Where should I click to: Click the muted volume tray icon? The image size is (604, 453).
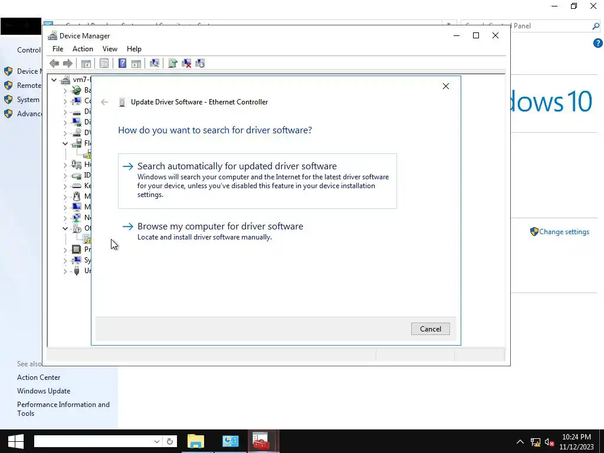coord(550,442)
